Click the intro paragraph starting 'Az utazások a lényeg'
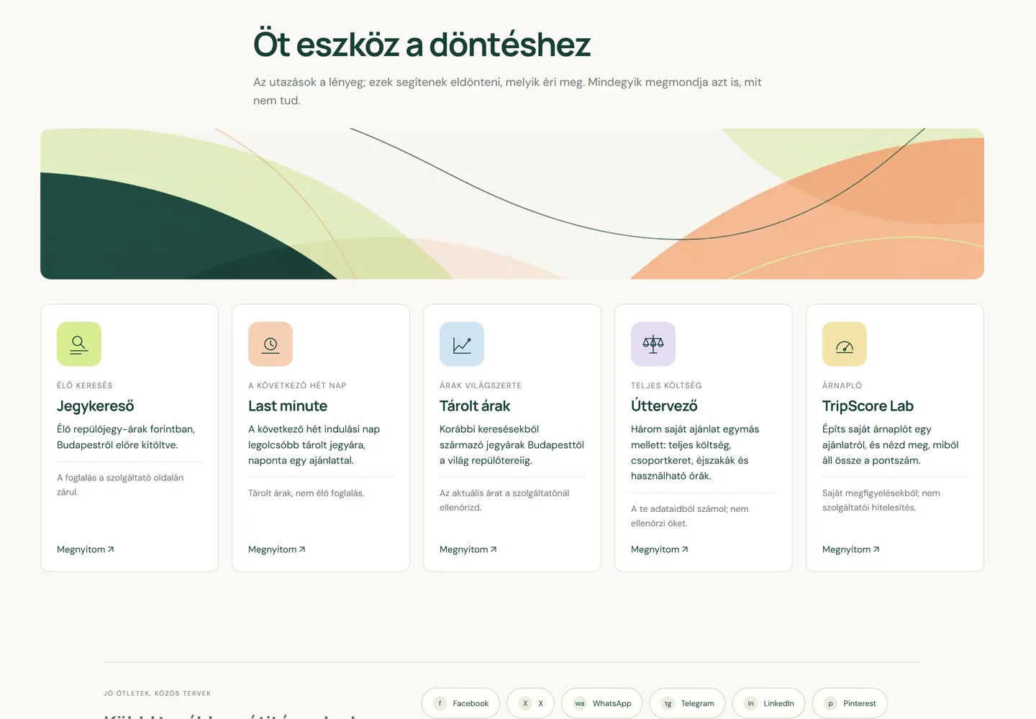The height and width of the screenshot is (719, 1036). click(x=507, y=91)
